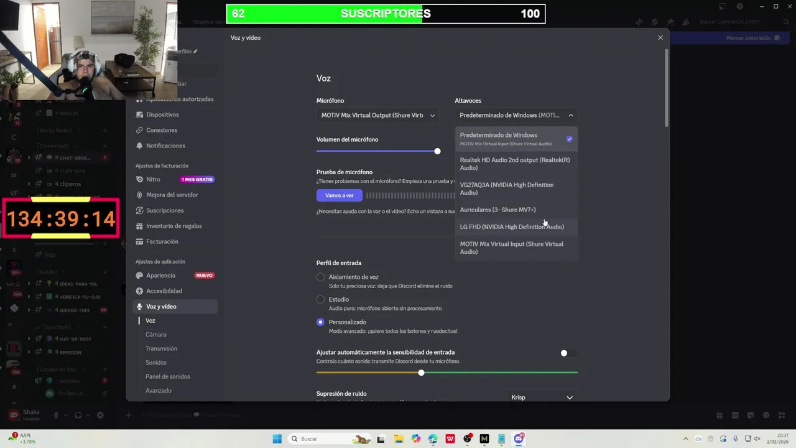Viewport: 796px width, 448px height.
Task: Select the Estudio input profile
Action: [320, 299]
